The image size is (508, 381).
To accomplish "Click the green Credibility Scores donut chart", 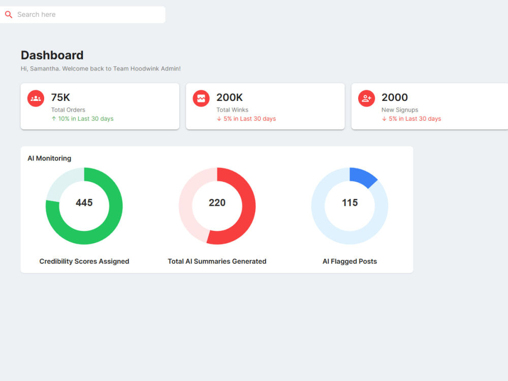I will click(x=84, y=205).
